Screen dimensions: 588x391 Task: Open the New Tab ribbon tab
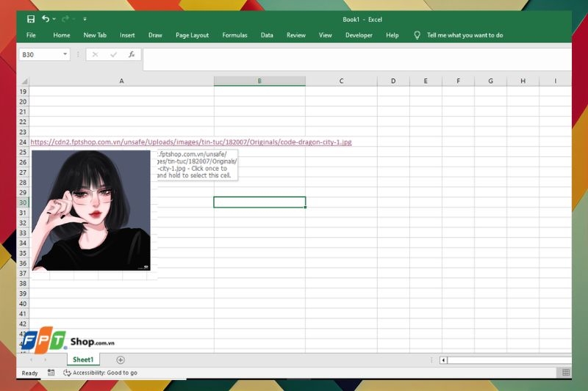coord(95,35)
